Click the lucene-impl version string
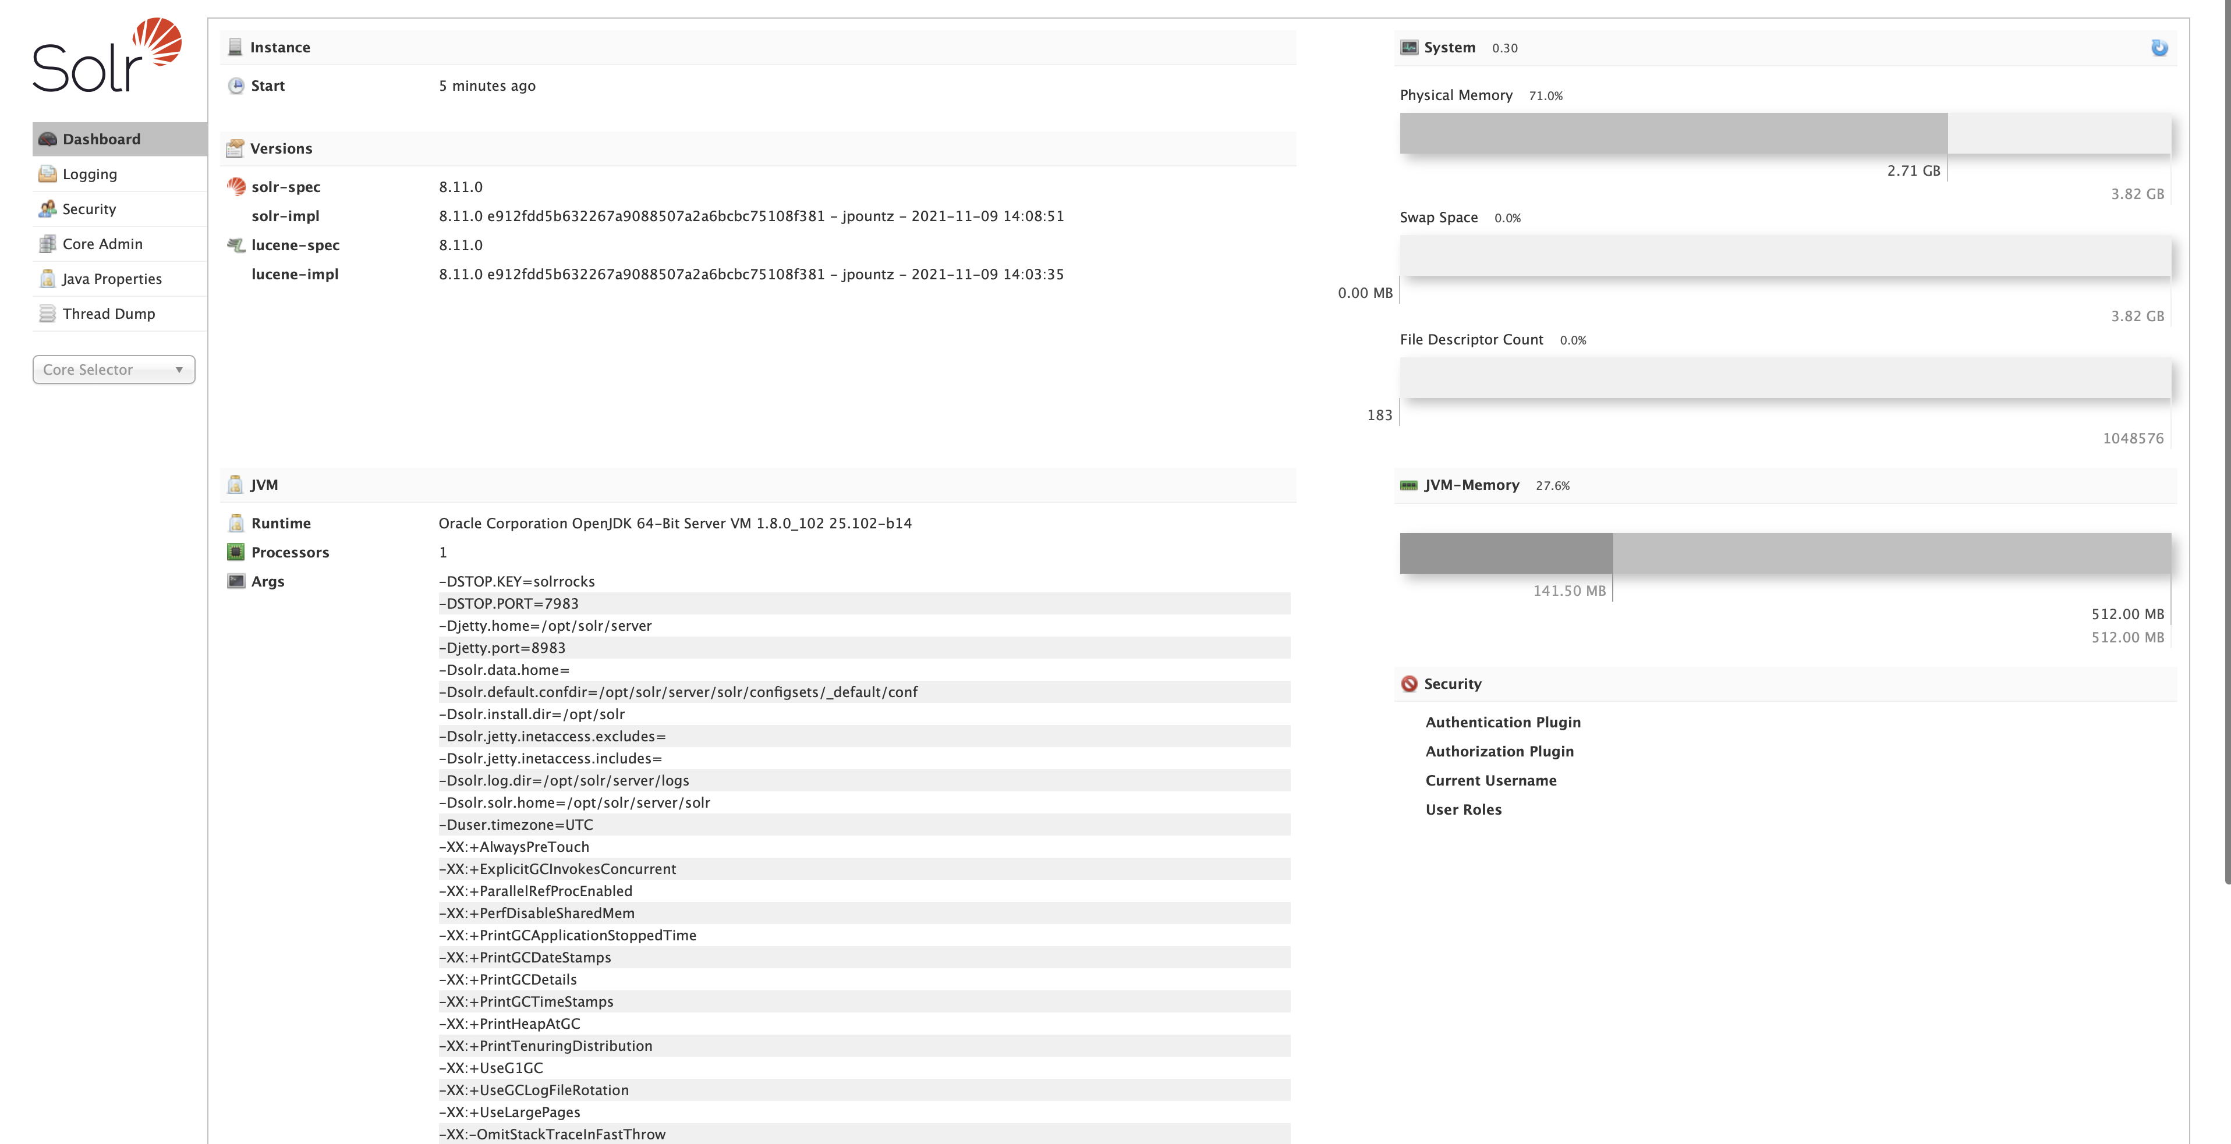 click(x=751, y=274)
